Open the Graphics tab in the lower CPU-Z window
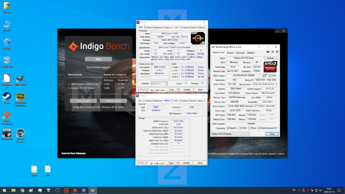Image resolution: width=345 pixels, height=194 pixels. [x=185, y=101]
